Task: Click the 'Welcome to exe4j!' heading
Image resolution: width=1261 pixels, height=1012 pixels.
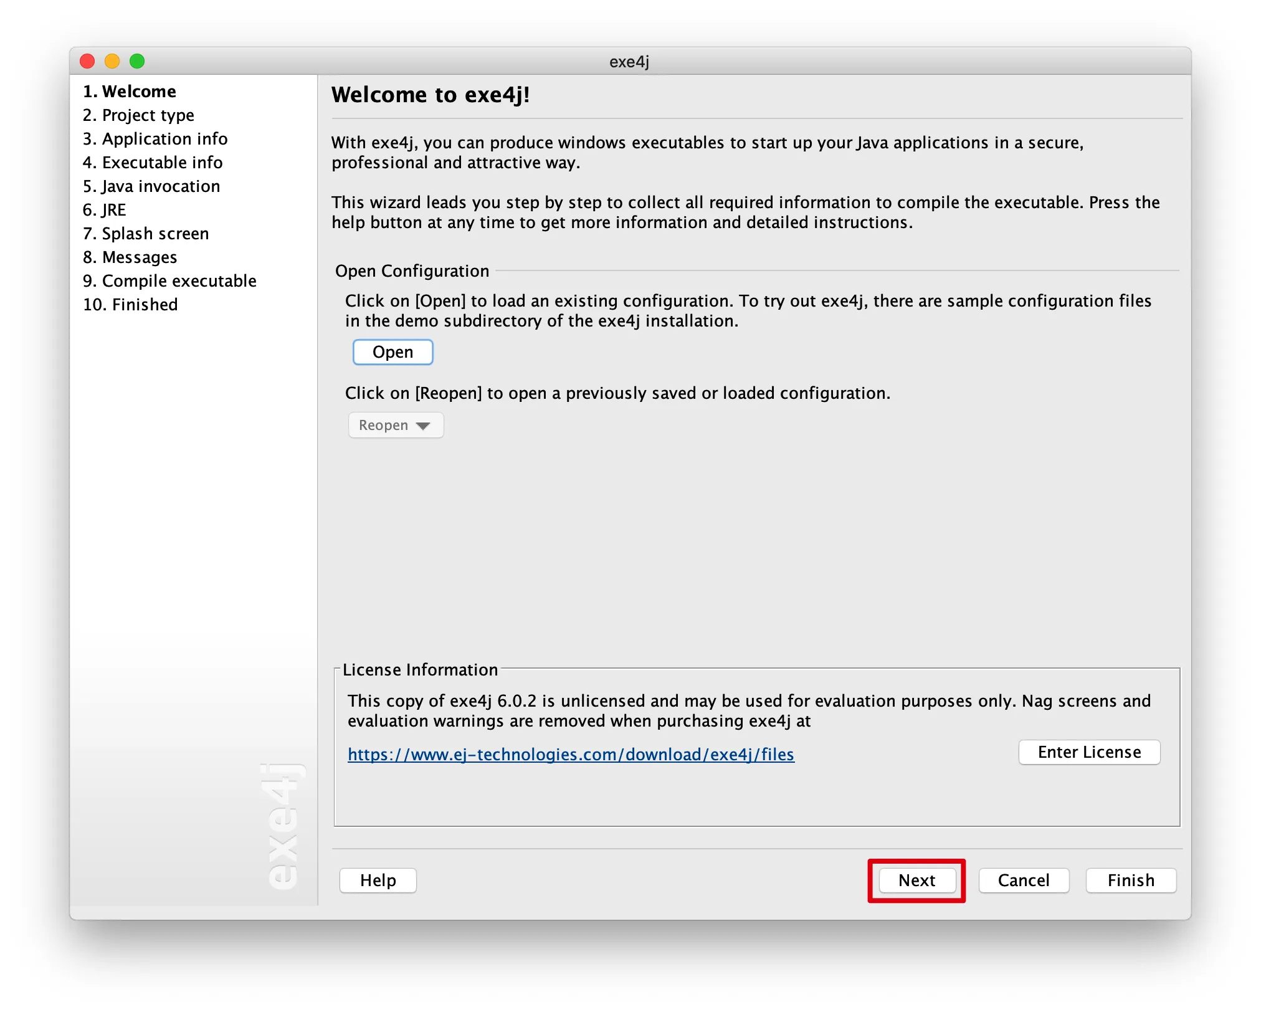Action: coord(431,95)
